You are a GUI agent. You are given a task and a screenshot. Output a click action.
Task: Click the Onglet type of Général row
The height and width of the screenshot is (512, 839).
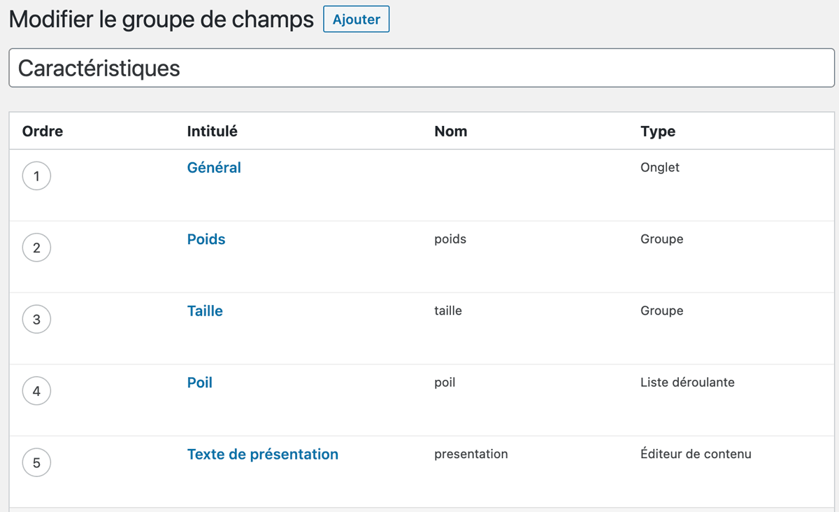[660, 168]
